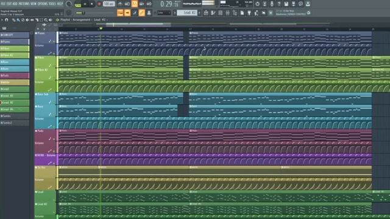Click the save project floppy icon

286,4
